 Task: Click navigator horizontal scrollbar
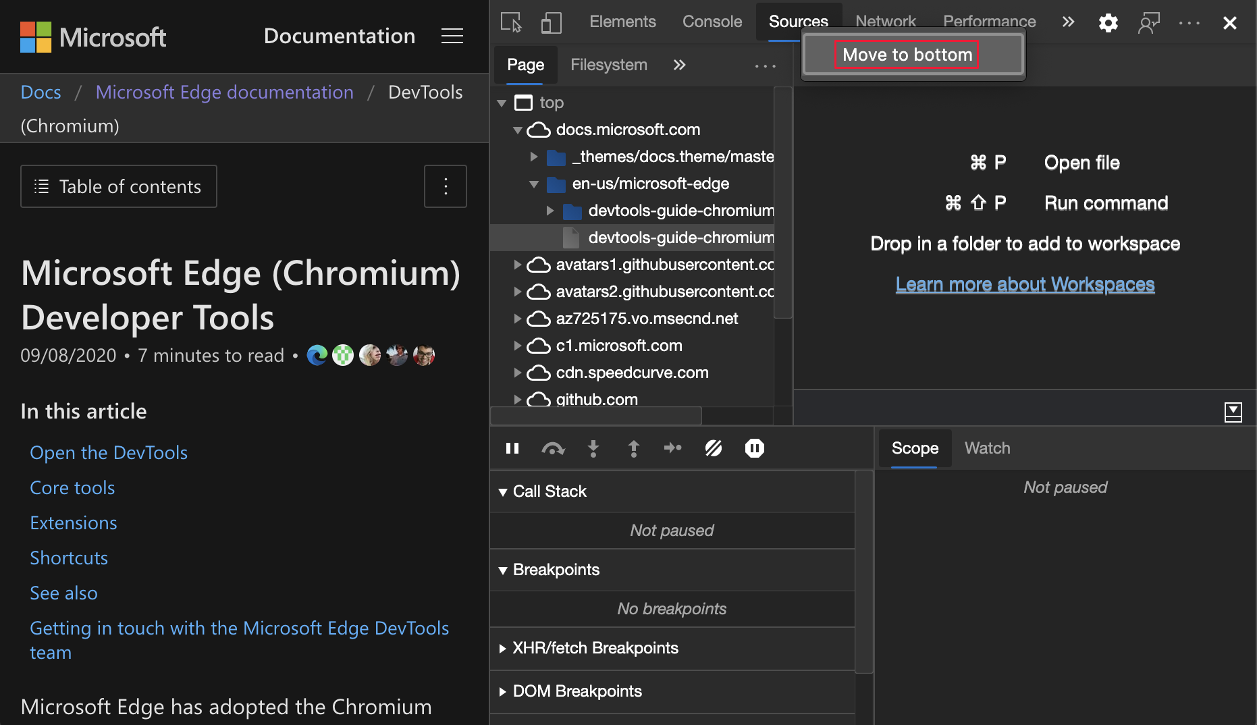[x=596, y=415]
